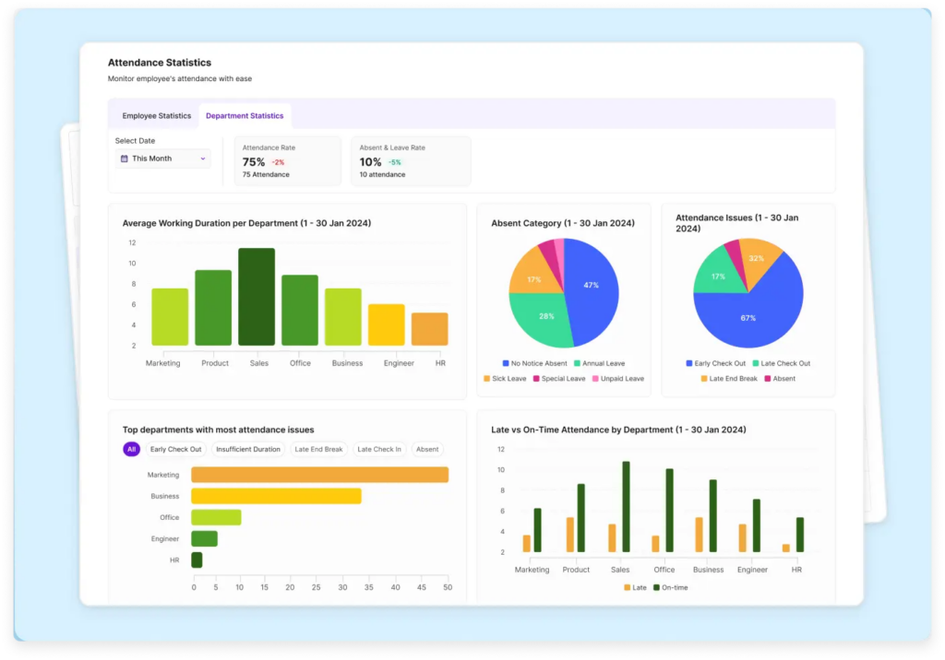Select the Late End Break filter chip
The image size is (945, 660).
click(318, 449)
